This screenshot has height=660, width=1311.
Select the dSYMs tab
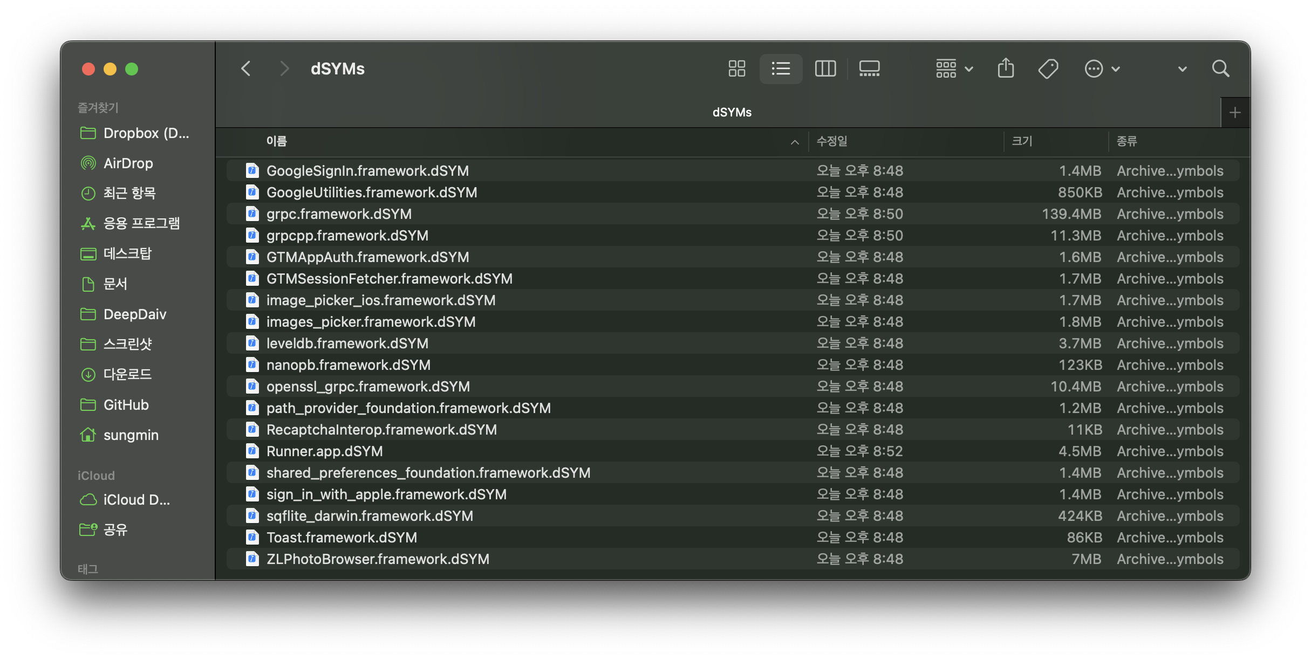coord(732,112)
